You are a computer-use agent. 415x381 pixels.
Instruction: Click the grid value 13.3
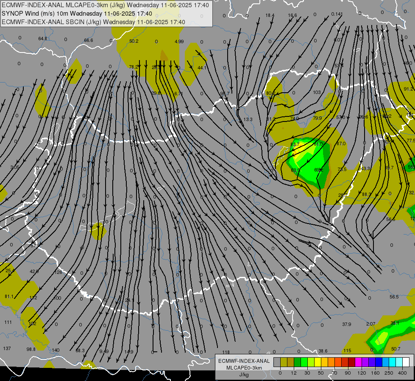248,119
